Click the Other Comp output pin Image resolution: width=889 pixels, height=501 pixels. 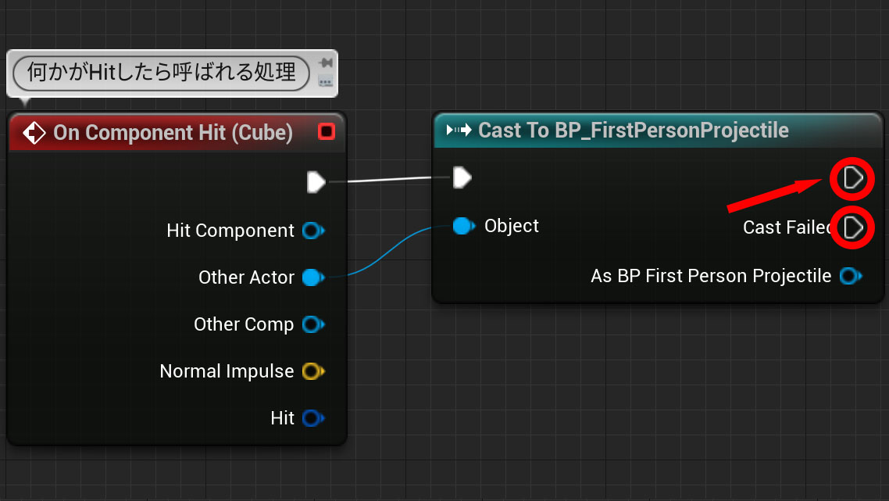pyautogui.click(x=313, y=324)
